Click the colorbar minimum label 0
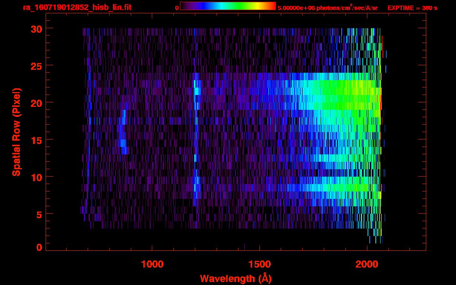456x285 pixels. [177, 8]
